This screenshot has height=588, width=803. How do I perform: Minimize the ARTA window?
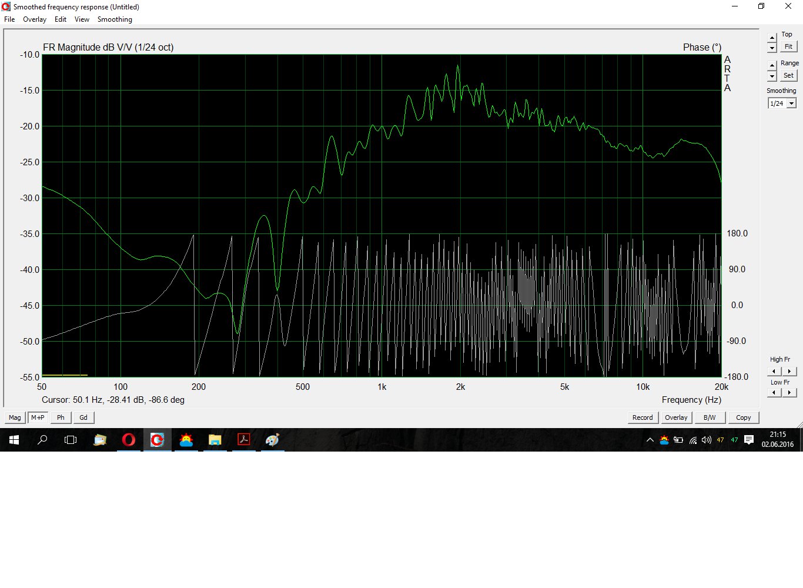735,6
